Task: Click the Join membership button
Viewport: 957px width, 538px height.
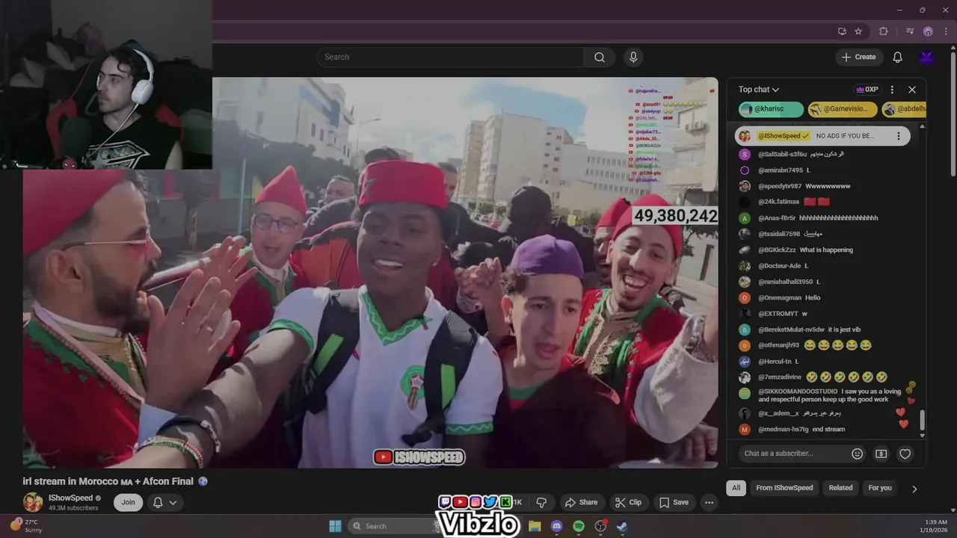Action: click(x=129, y=502)
